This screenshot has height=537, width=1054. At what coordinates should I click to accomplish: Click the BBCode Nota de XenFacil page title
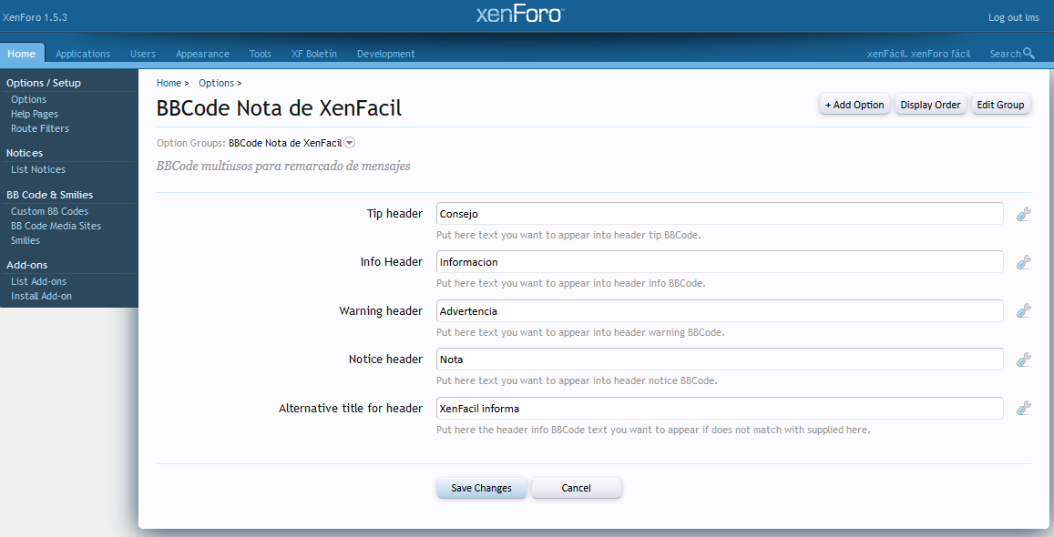[279, 108]
